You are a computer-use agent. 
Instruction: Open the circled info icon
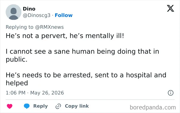click(x=171, y=93)
